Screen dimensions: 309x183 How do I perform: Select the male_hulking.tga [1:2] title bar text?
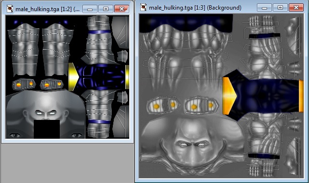click(x=48, y=9)
